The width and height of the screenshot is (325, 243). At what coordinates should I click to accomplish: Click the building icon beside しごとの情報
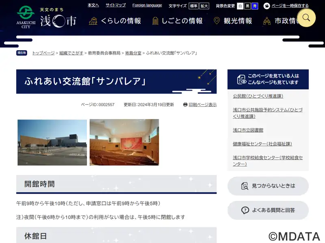pyautogui.click(x=155, y=21)
